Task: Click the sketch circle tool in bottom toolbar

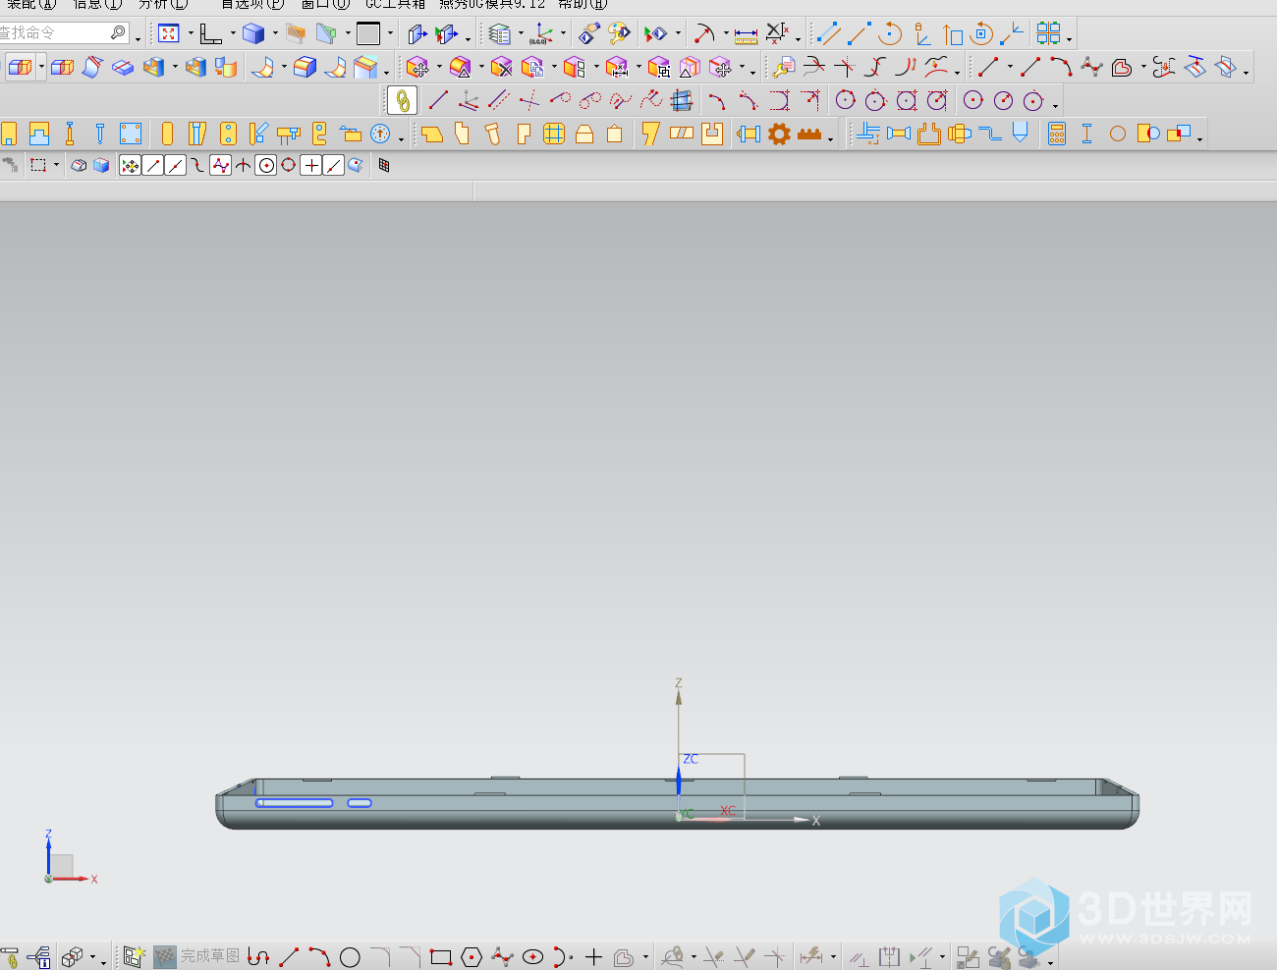Action: tap(350, 957)
